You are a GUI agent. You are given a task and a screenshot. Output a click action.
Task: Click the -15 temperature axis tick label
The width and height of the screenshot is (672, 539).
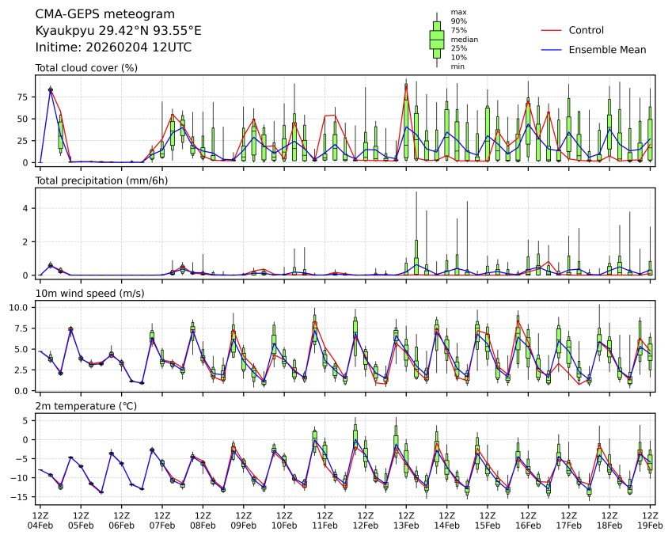pos(21,497)
